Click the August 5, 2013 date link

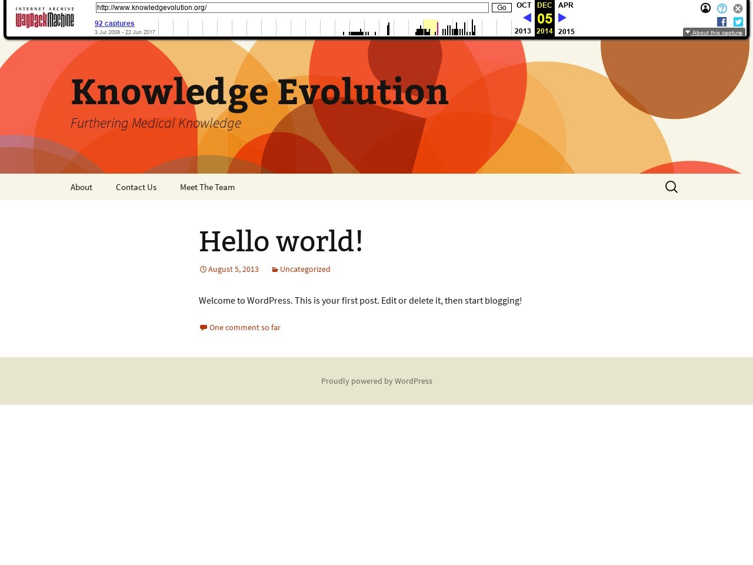click(x=233, y=269)
